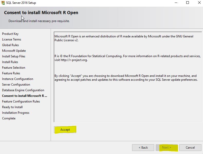Select the Install Rules step
The image size is (203, 154).
[x=10, y=62]
